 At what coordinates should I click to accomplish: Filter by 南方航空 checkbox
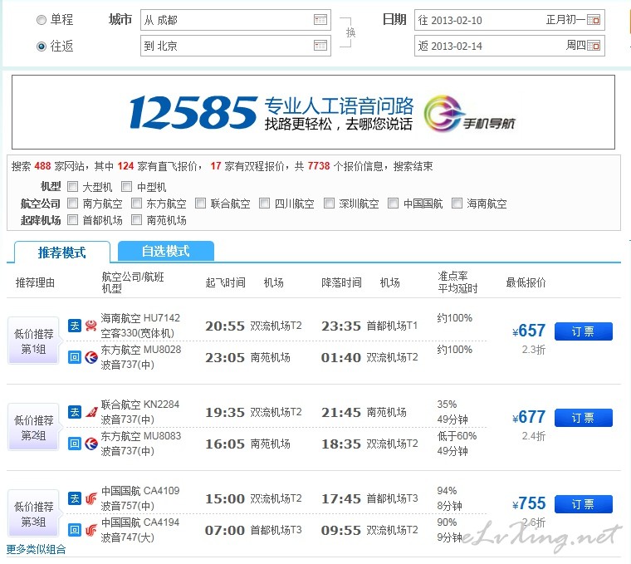pyautogui.click(x=73, y=204)
